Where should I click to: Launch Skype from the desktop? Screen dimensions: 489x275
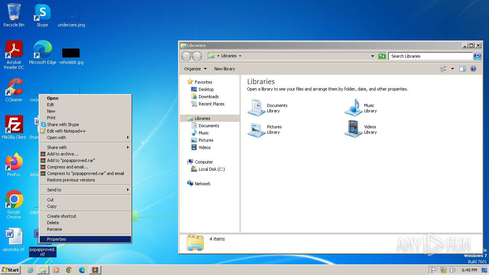click(x=42, y=15)
